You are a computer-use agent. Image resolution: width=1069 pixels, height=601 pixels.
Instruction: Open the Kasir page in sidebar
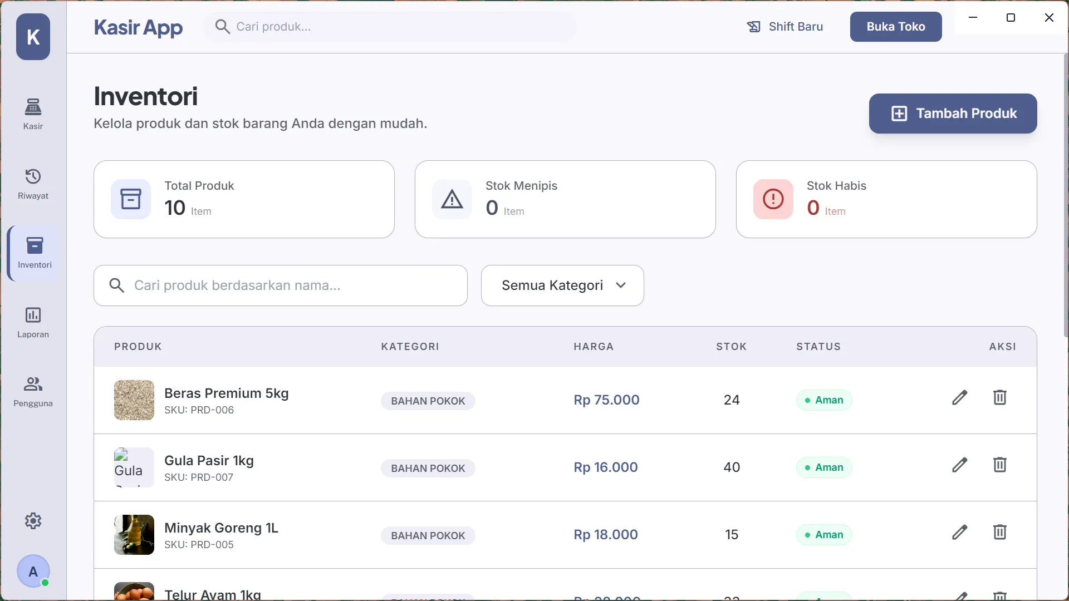click(33, 114)
